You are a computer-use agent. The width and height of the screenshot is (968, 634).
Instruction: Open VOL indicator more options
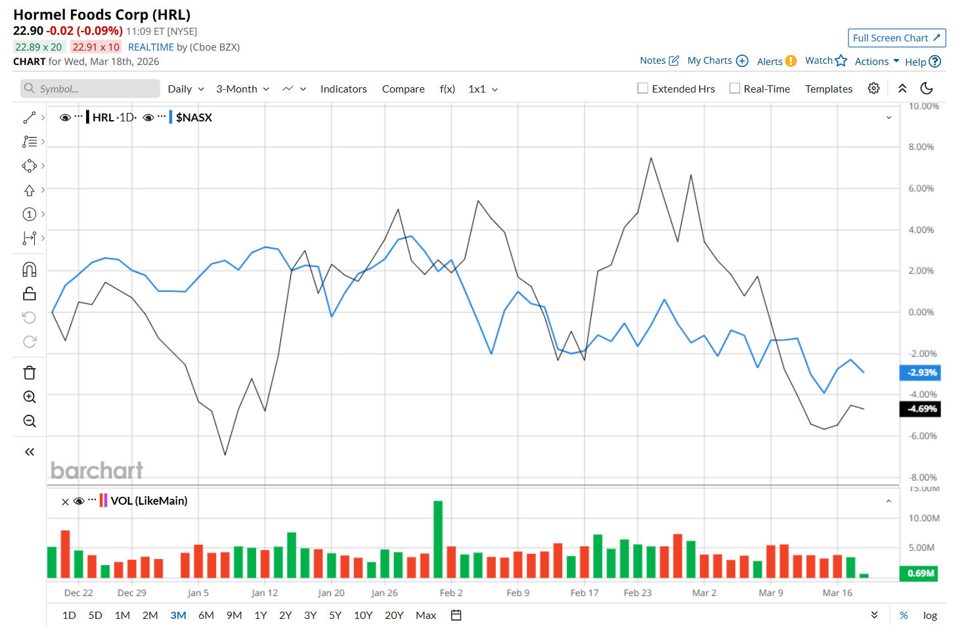[92, 500]
